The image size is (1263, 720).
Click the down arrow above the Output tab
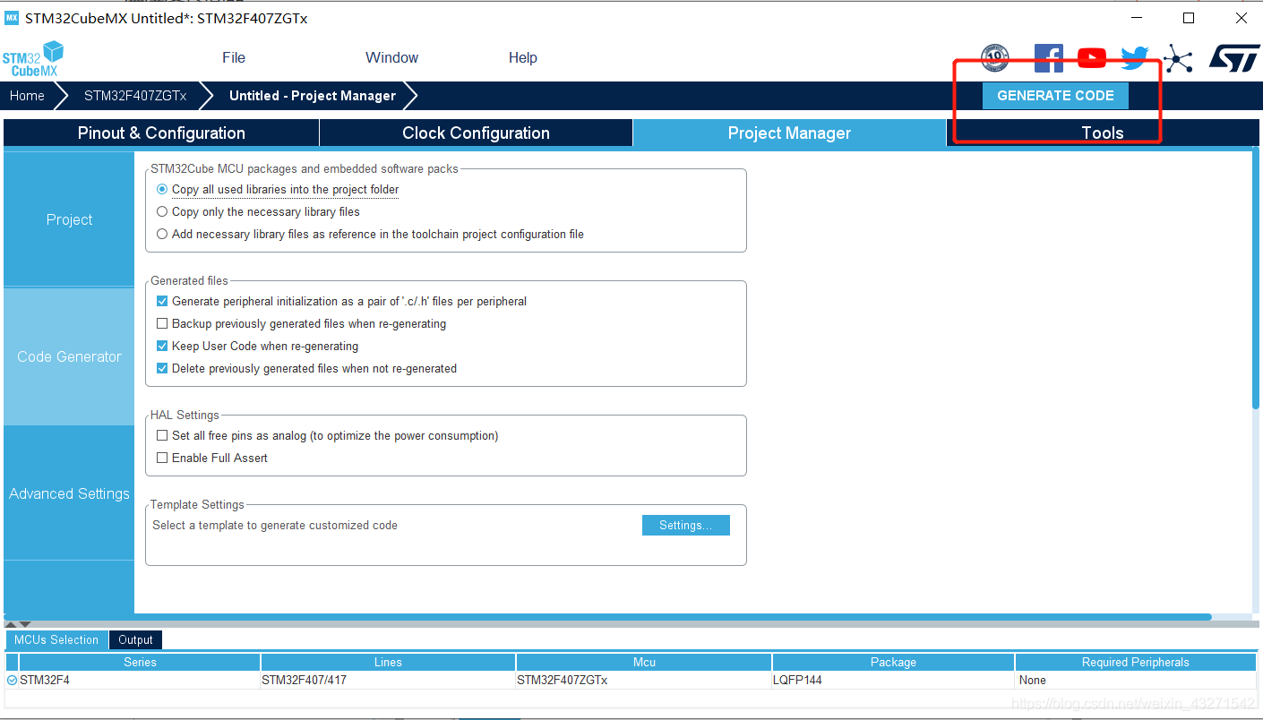pyautogui.click(x=25, y=624)
